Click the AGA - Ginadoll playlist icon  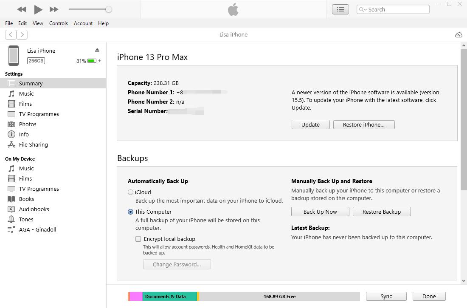click(11, 229)
